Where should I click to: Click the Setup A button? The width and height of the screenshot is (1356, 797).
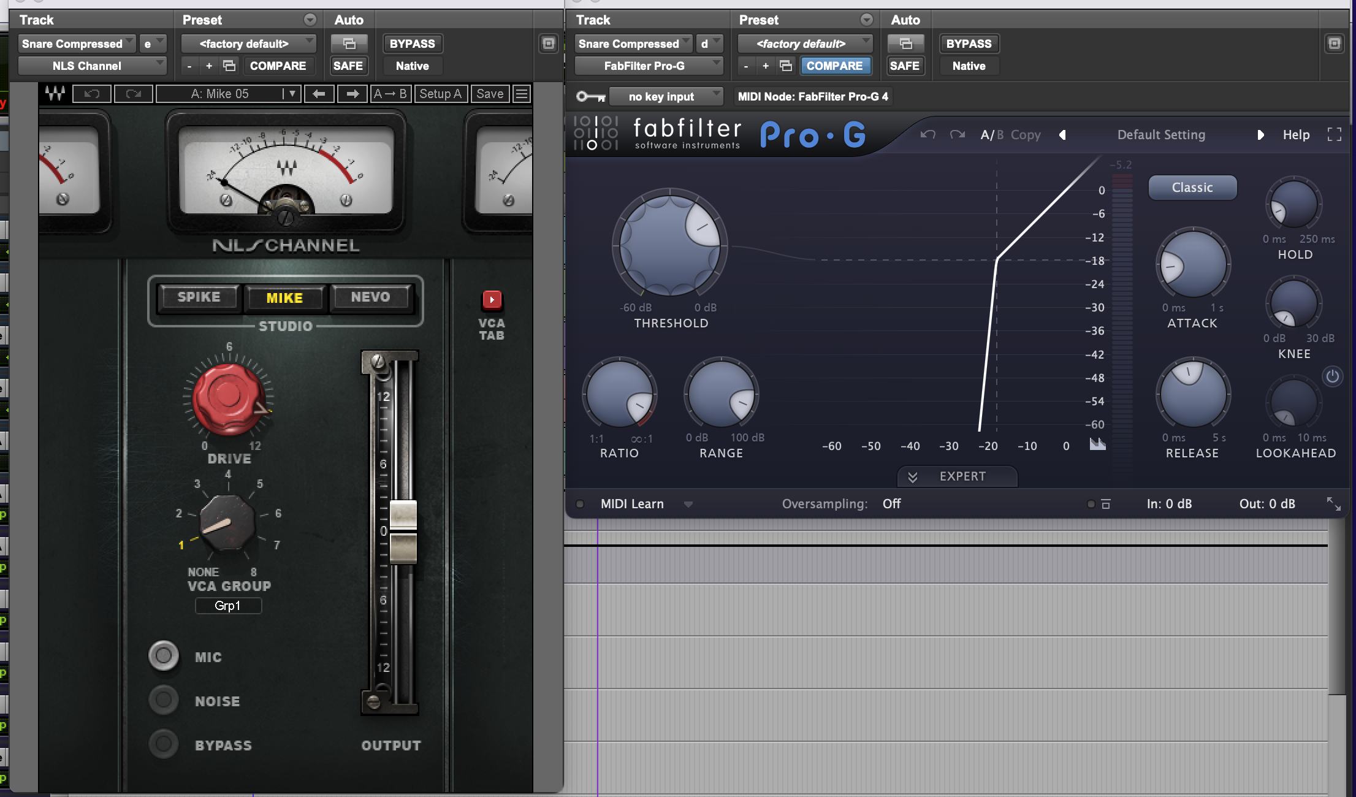pyautogui.click(x=440, y=94)
